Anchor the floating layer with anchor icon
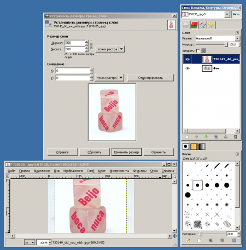246x250 pixels. [226, 137]
